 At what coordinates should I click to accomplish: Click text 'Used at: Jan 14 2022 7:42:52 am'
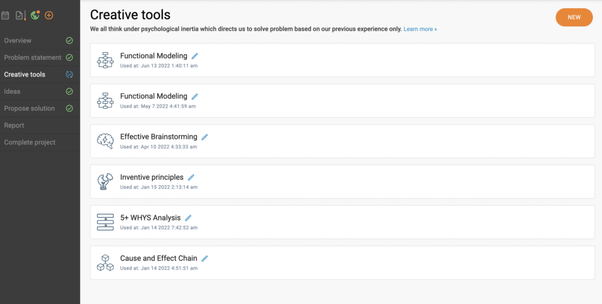click(159, 228)
